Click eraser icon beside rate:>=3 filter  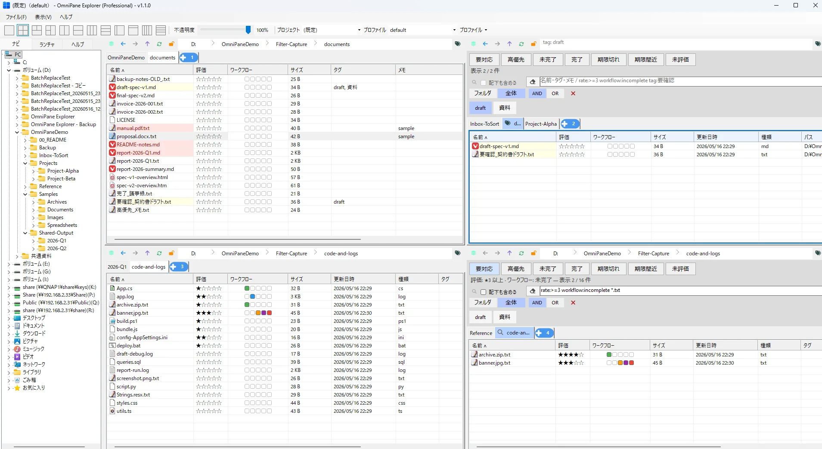coord(533,291)
